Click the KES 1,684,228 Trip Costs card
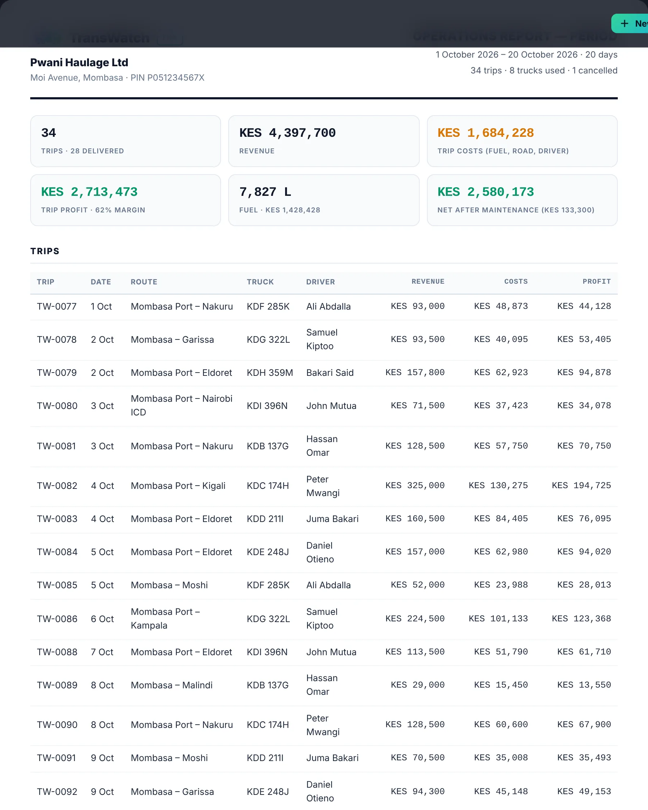This screenshot has height=810, width=648. pos(522,141)
